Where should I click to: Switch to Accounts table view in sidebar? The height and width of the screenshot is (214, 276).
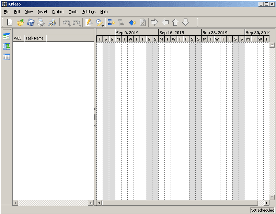point(6,57)
